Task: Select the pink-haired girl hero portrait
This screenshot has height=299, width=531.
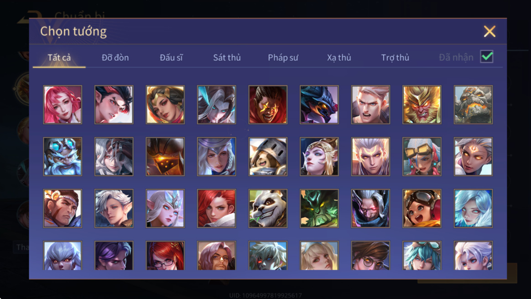Action: click(x=62, y=105)
